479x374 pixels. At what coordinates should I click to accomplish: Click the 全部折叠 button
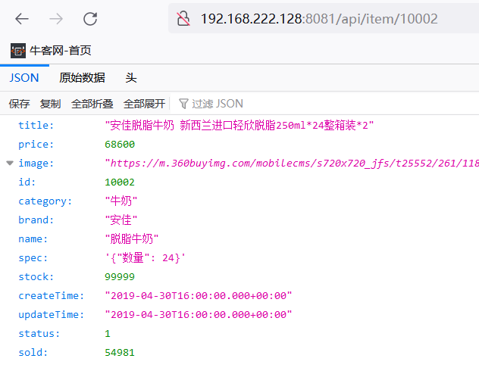(92, 104)
